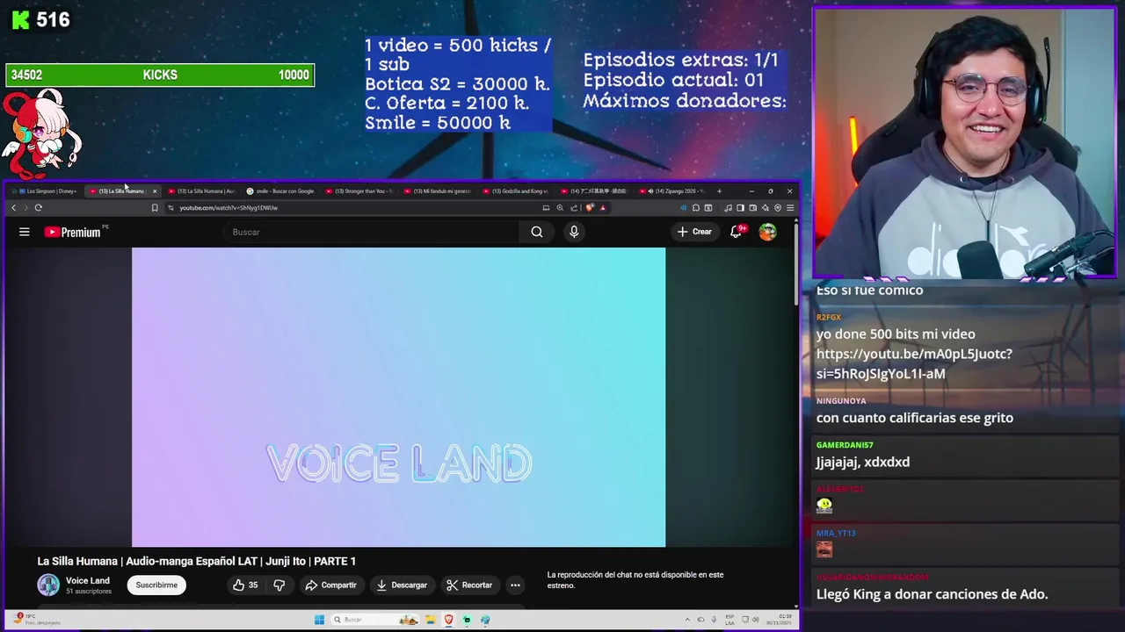This screenshot has height=632, width=1125.
Task: Dislike the La Silla Humana video
Action: pyautogui.click(x=279, y=585)
